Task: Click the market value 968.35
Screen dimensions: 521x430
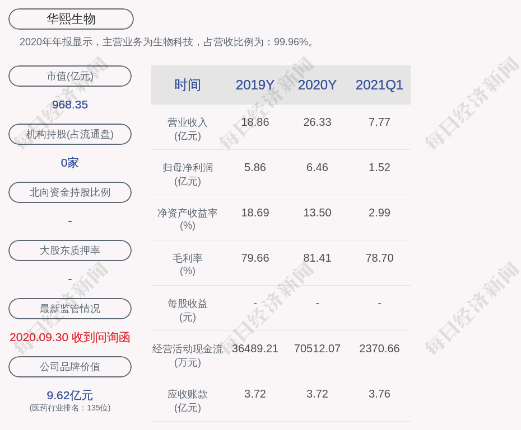Action: pyautogui.click(x=70, y=105)
